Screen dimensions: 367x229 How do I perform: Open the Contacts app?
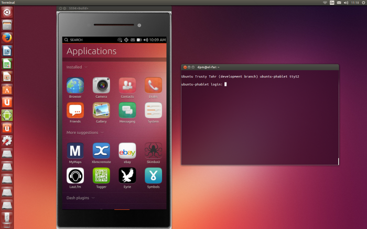[127, 85]
